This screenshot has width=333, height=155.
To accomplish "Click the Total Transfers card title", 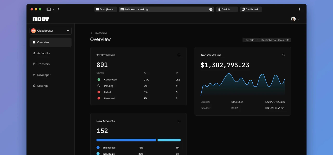I will (106, 55).
